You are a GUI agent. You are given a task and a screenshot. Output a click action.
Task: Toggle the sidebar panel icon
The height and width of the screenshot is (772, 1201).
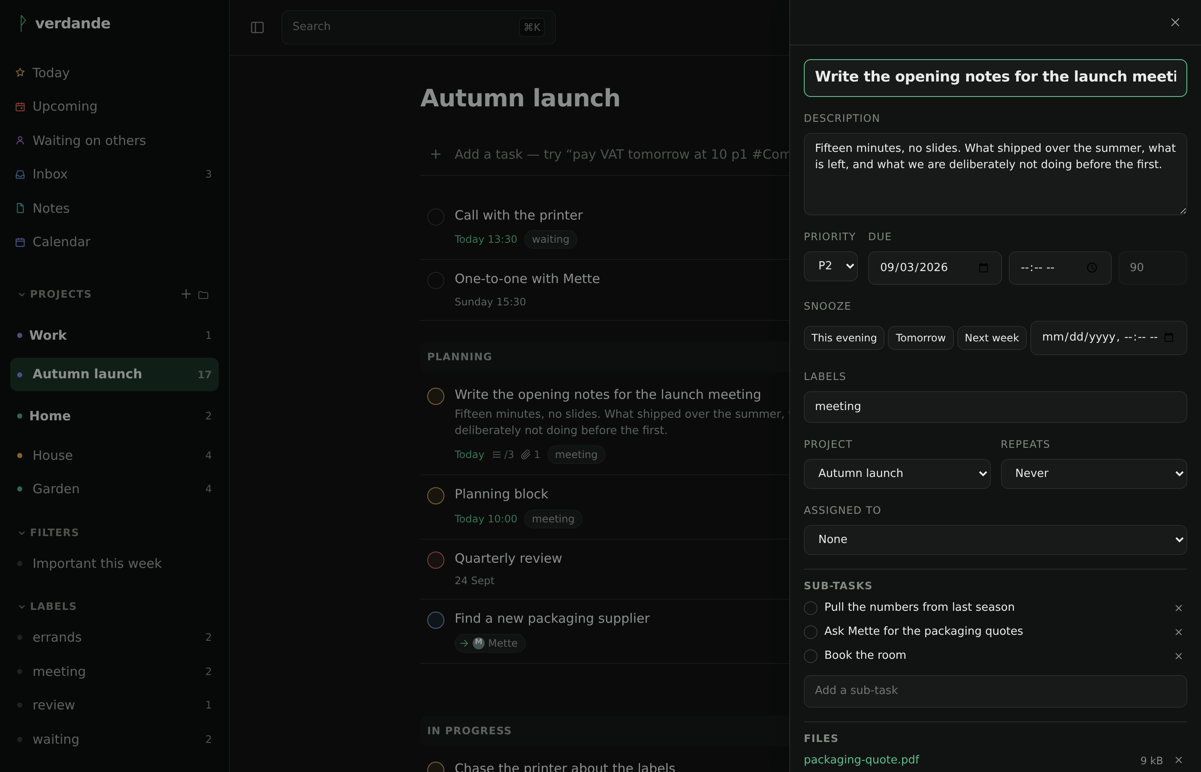click(x=257, y=27)
